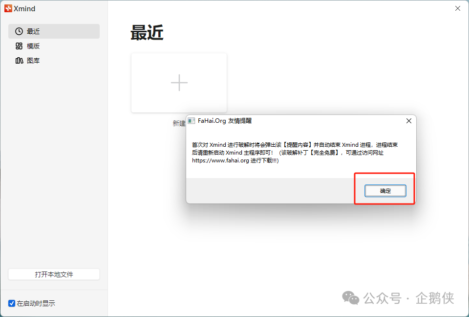Click the WeChat icon in the watermark
The height and width of the screenshot is (317, 469).
pyautogui.click(x=350, y=298)
